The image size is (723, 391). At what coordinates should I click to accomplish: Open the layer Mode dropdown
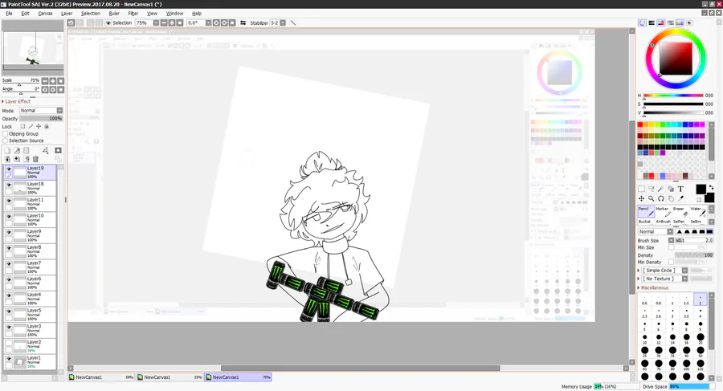point(59,111)
